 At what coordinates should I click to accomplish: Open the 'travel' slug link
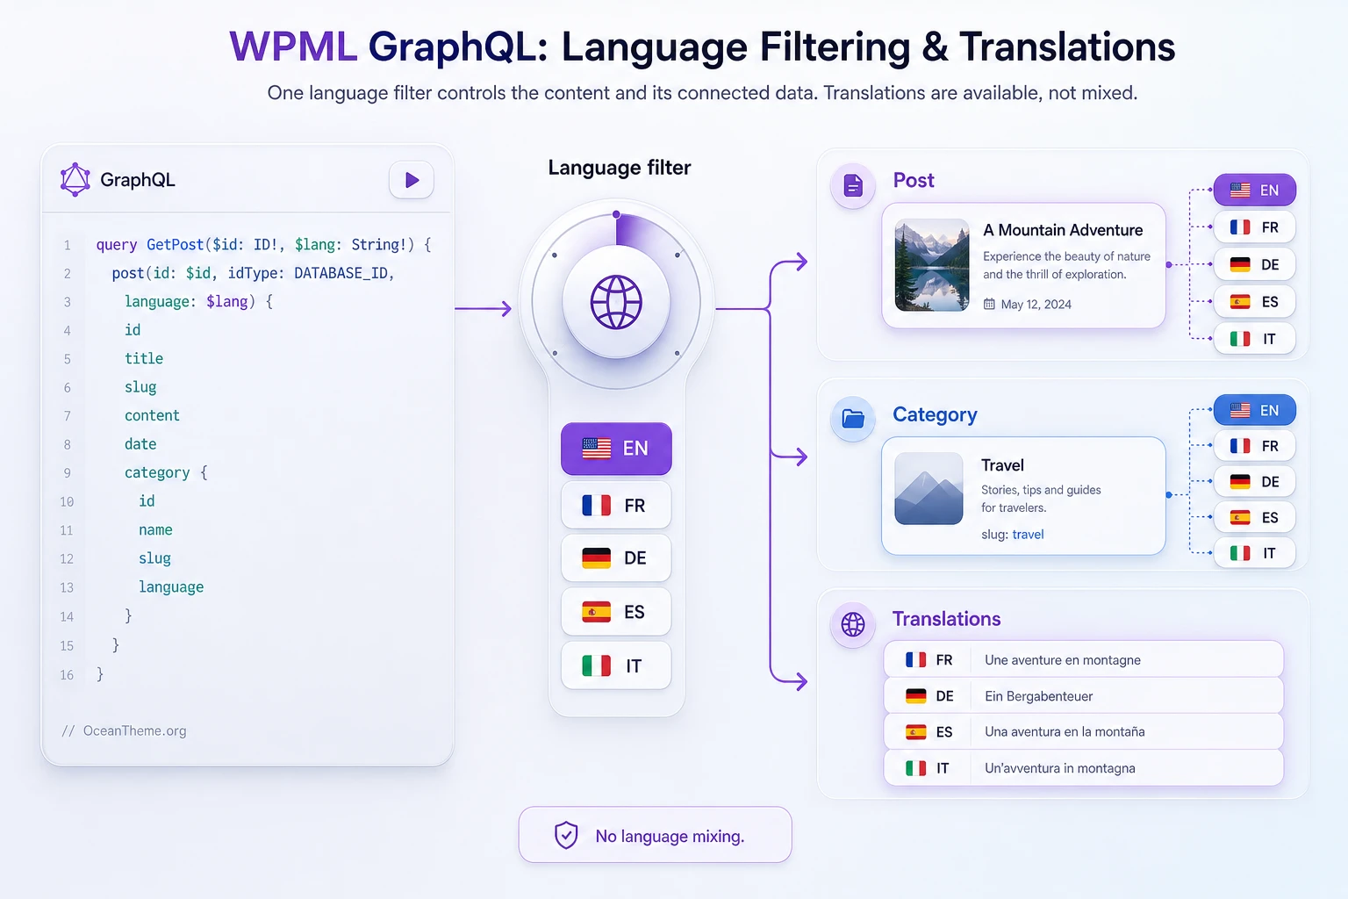[1028, 535]
